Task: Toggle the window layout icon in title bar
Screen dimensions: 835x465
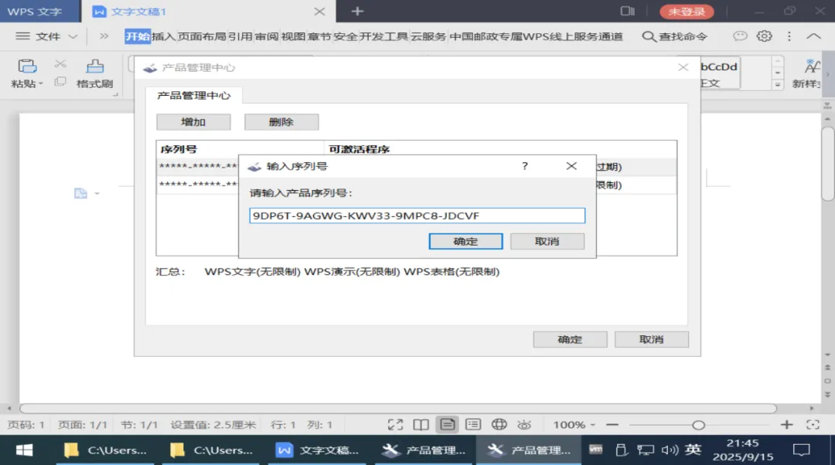Action: tap(627, 11)
